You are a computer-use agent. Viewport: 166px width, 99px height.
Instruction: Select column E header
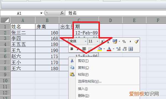(134, 20)
